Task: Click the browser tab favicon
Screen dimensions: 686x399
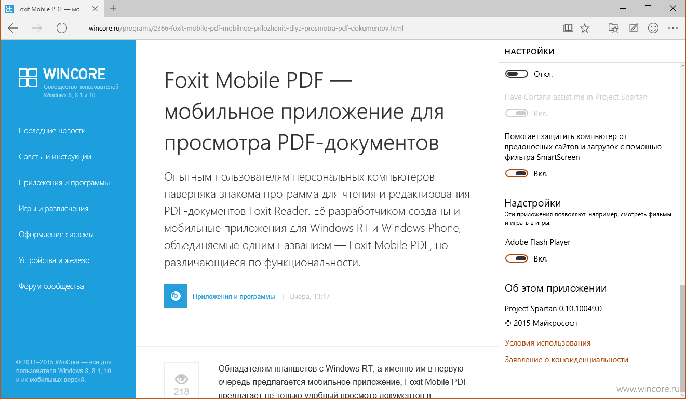Action: click(x=9, y=9)
